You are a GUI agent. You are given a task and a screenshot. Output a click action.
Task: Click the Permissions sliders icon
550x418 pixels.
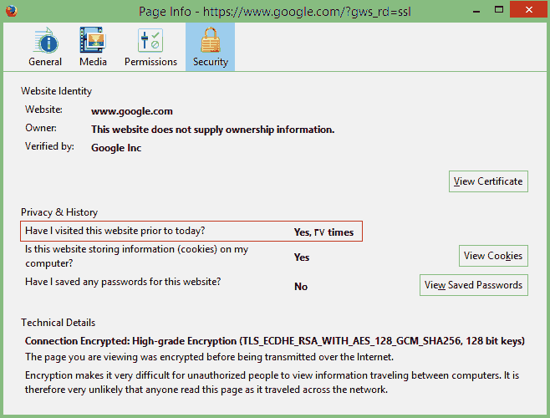[150, 40]
